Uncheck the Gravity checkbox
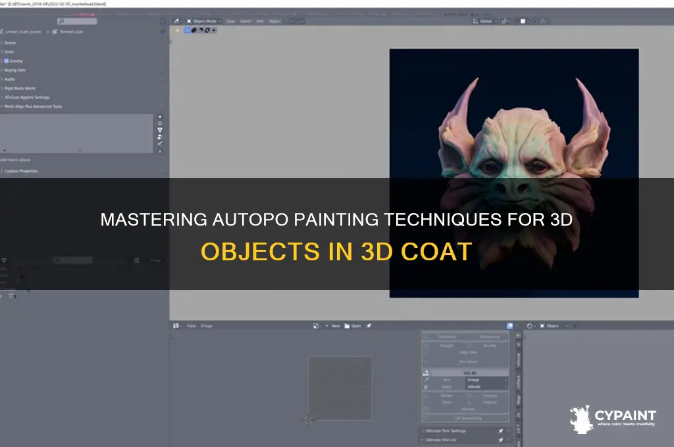Viewport: 674px width, 447px height. (7, 61)
